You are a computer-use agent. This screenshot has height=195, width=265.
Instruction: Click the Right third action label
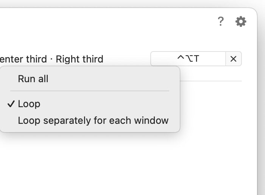[x=79, y=59]
